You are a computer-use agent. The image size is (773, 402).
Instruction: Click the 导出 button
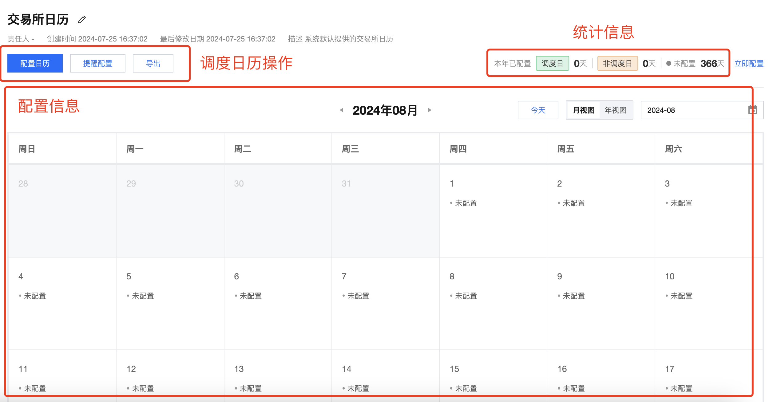[153, 64]
